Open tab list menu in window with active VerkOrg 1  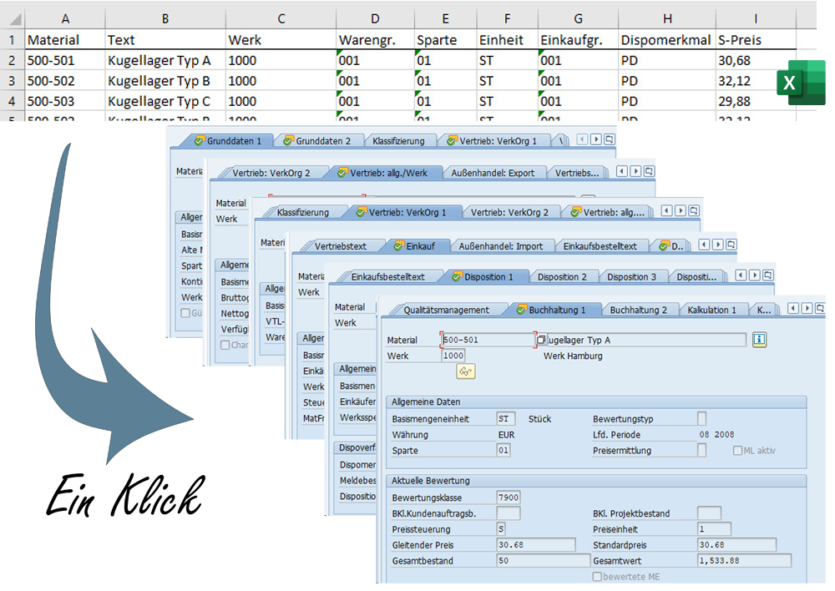693,211
